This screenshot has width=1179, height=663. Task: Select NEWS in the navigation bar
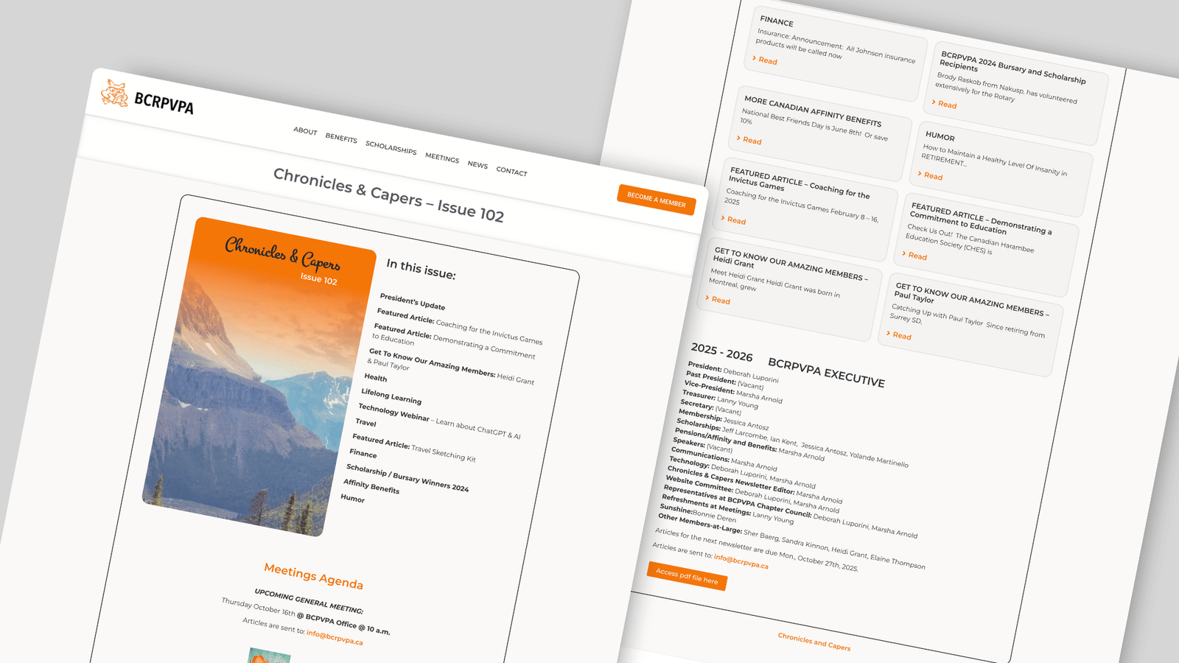[x=477, y=165]
